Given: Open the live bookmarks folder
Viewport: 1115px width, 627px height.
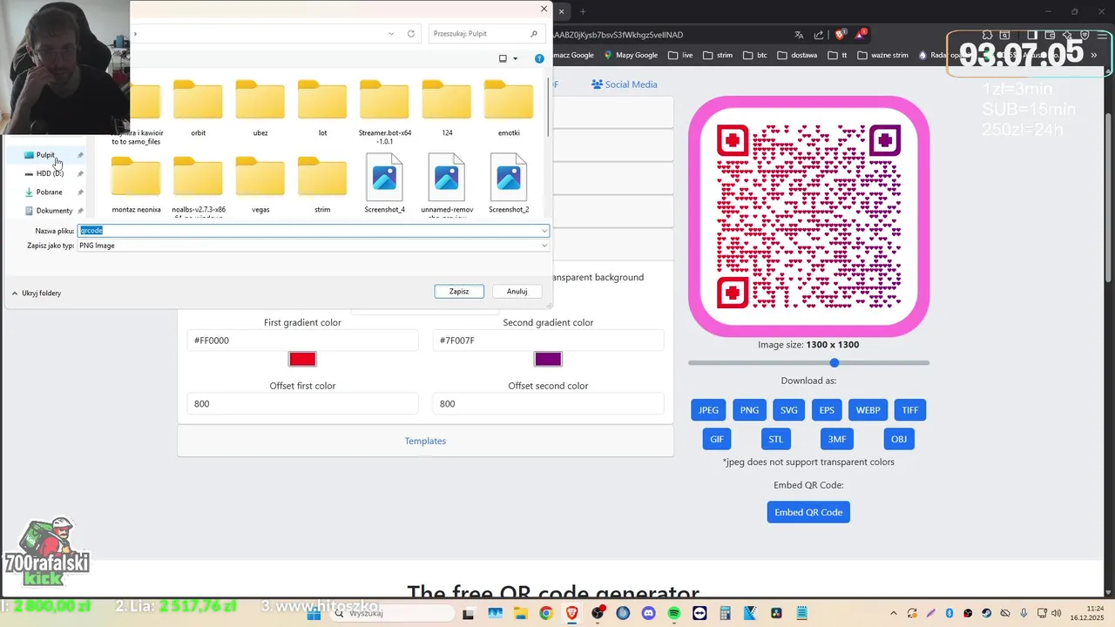Looking at the screenshot, I should 680,55.
